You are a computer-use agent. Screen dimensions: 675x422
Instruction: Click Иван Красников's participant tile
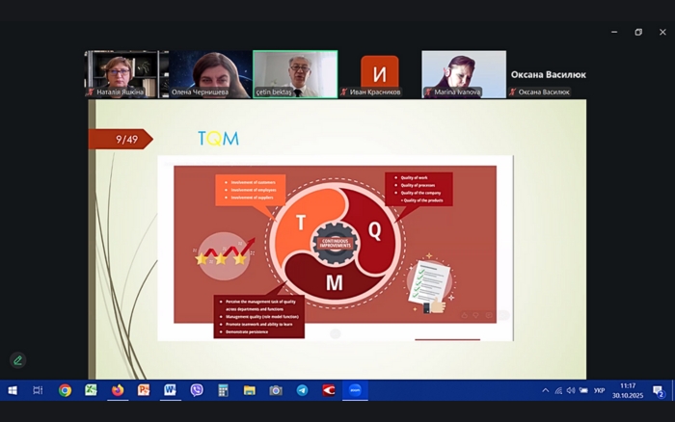379,73
